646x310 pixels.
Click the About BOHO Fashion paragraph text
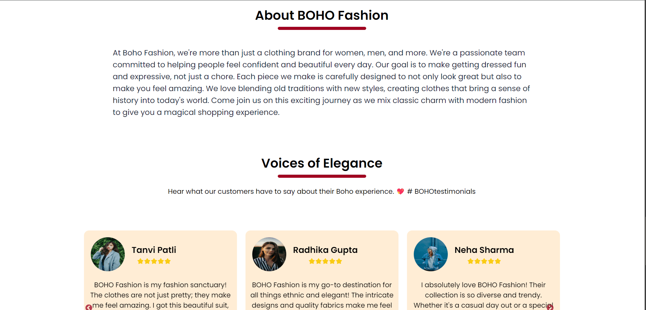[321, 83]
